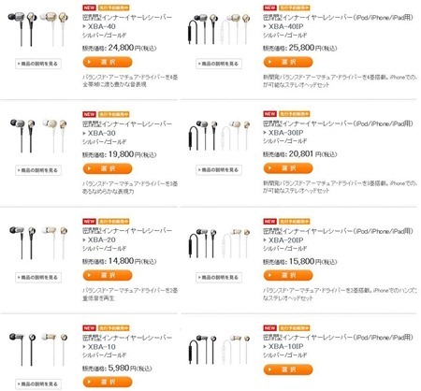Open the XBA-40 product name link
Screen dimensions: 421x391
[101, 26]
